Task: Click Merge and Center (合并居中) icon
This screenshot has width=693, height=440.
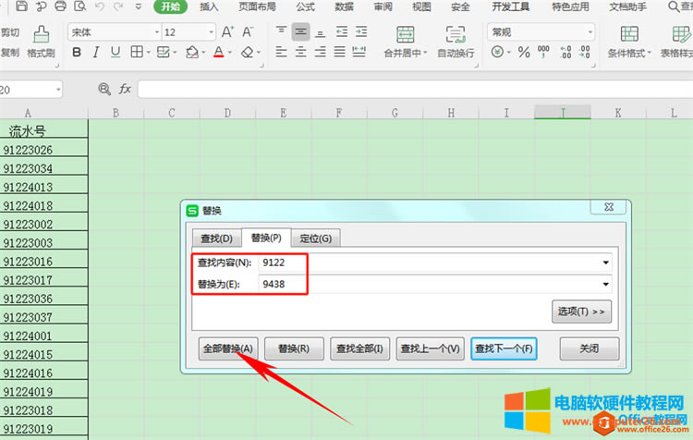Action: point(406,34)
